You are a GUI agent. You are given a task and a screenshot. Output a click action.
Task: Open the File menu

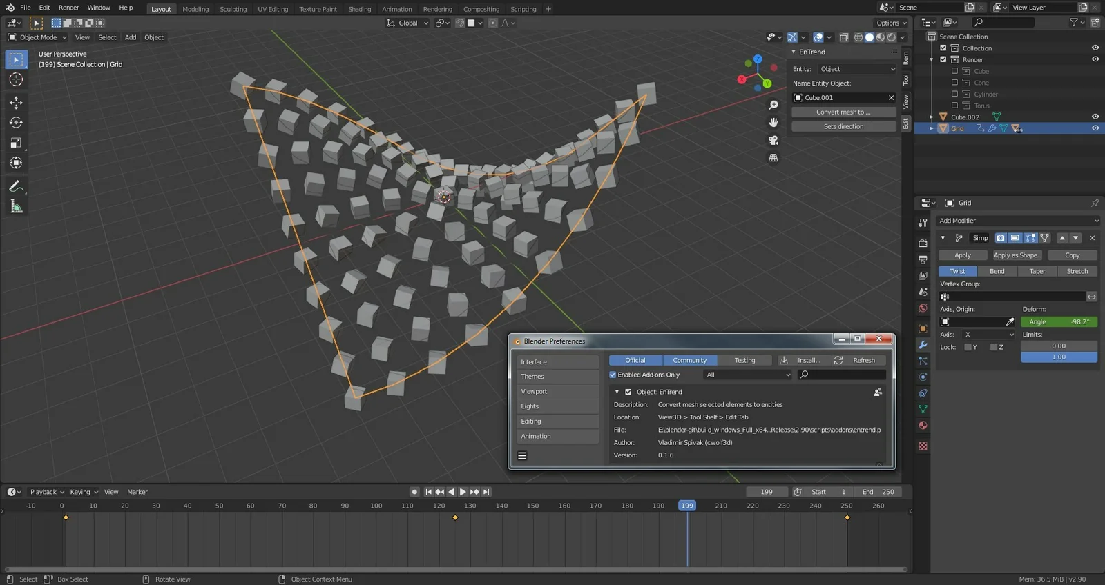26,8
